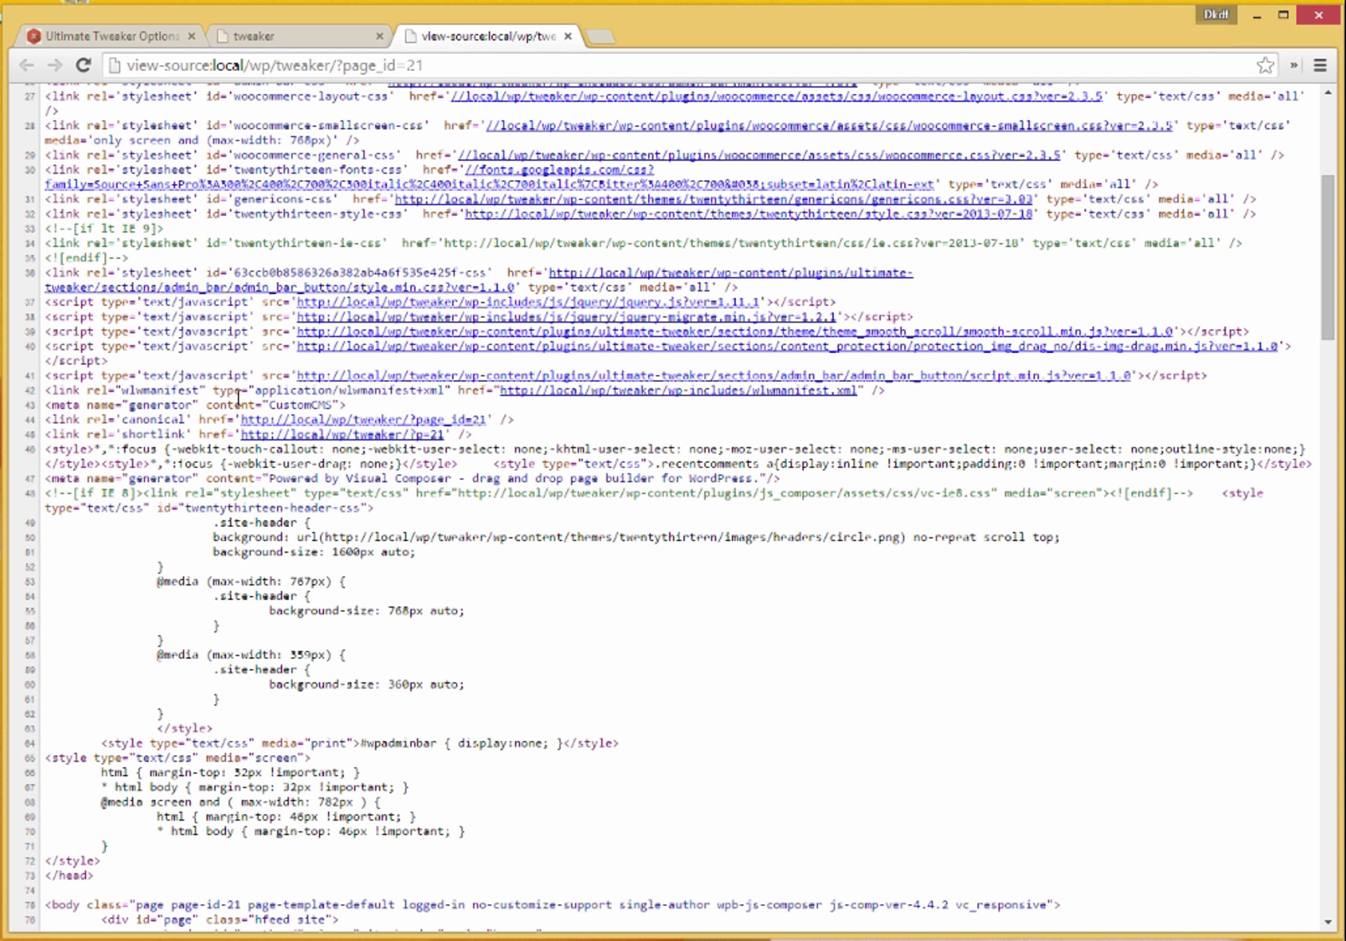Click the Ultimate Tweaker tab favicon
The image size is (1346, 941).
[34, 36]
